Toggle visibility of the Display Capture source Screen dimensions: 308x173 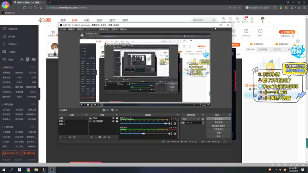[113, 121]
